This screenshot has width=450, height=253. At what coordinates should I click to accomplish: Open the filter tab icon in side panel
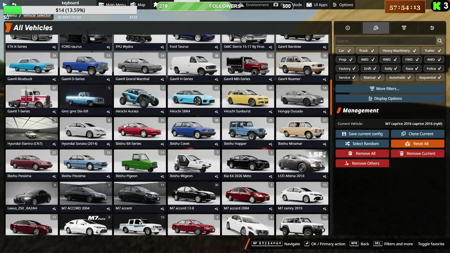point(404,28)
